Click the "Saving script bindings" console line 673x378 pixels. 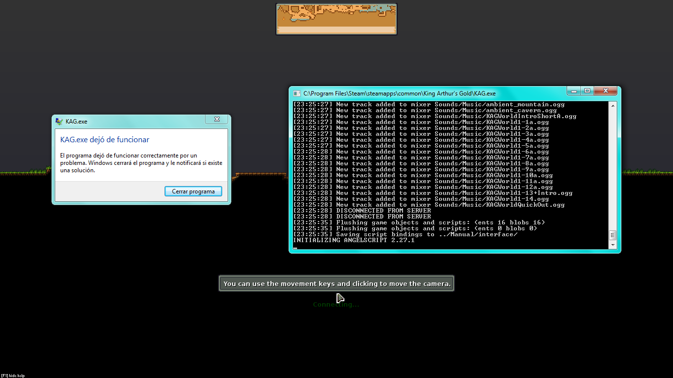tap(405, 234)
